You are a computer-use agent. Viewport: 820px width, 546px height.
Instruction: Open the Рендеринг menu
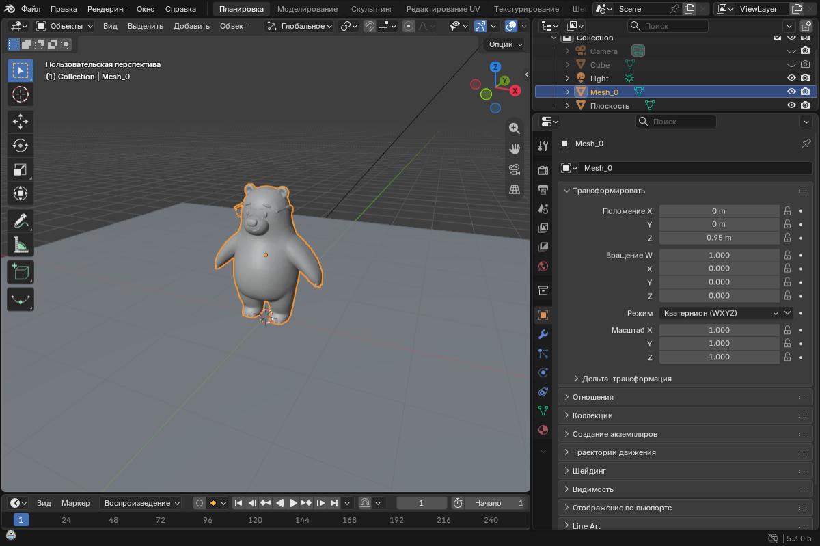click(107, 10)
